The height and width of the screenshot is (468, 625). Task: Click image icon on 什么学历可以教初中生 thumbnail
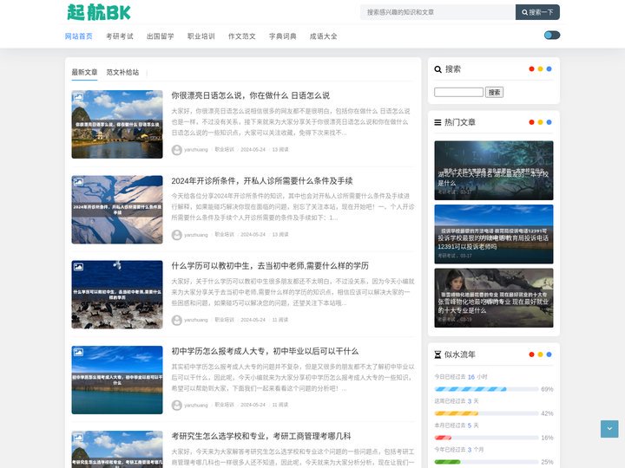click(x=78, y=267)
